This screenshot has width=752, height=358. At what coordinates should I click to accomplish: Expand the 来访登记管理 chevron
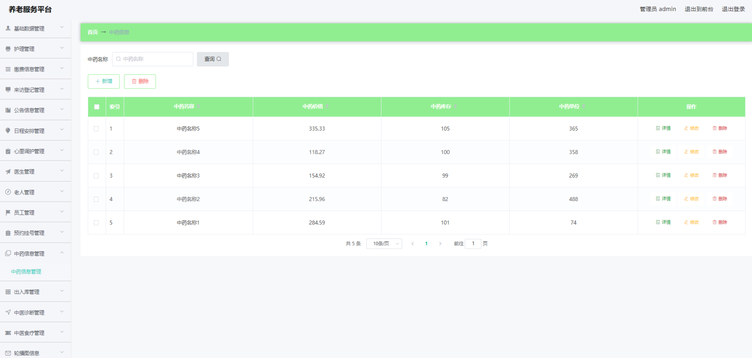[62, 89]
